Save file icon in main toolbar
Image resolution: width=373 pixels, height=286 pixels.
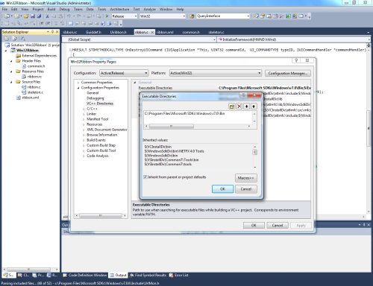(33, 16)
